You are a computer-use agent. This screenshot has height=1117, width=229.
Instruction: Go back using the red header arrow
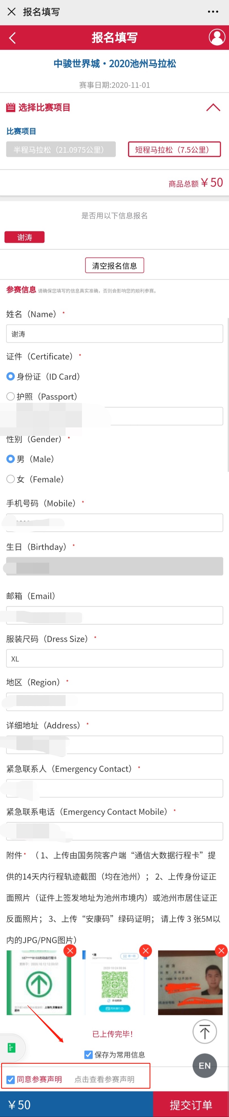pos(12,38)
